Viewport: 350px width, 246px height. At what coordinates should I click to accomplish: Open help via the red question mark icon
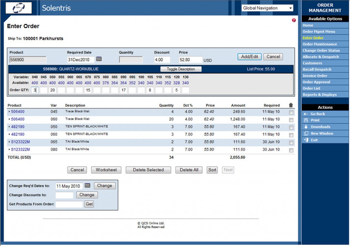[x=293, y=19]
